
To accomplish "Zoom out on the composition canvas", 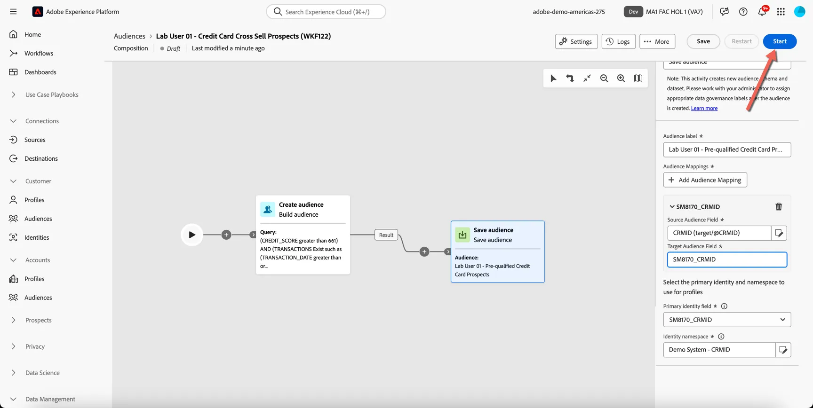I will (x=604, y=78).
